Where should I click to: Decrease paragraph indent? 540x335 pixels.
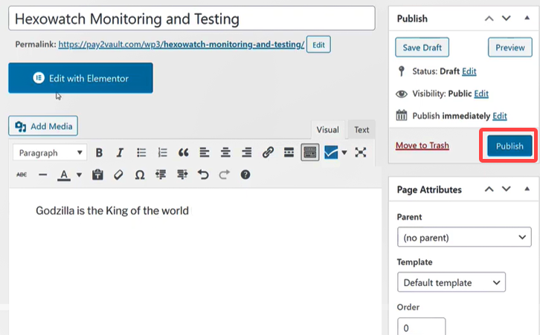tap(161, 175)
